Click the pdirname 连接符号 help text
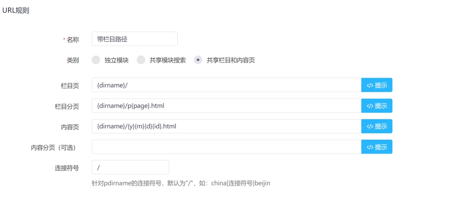 click(x=181, y=183)
